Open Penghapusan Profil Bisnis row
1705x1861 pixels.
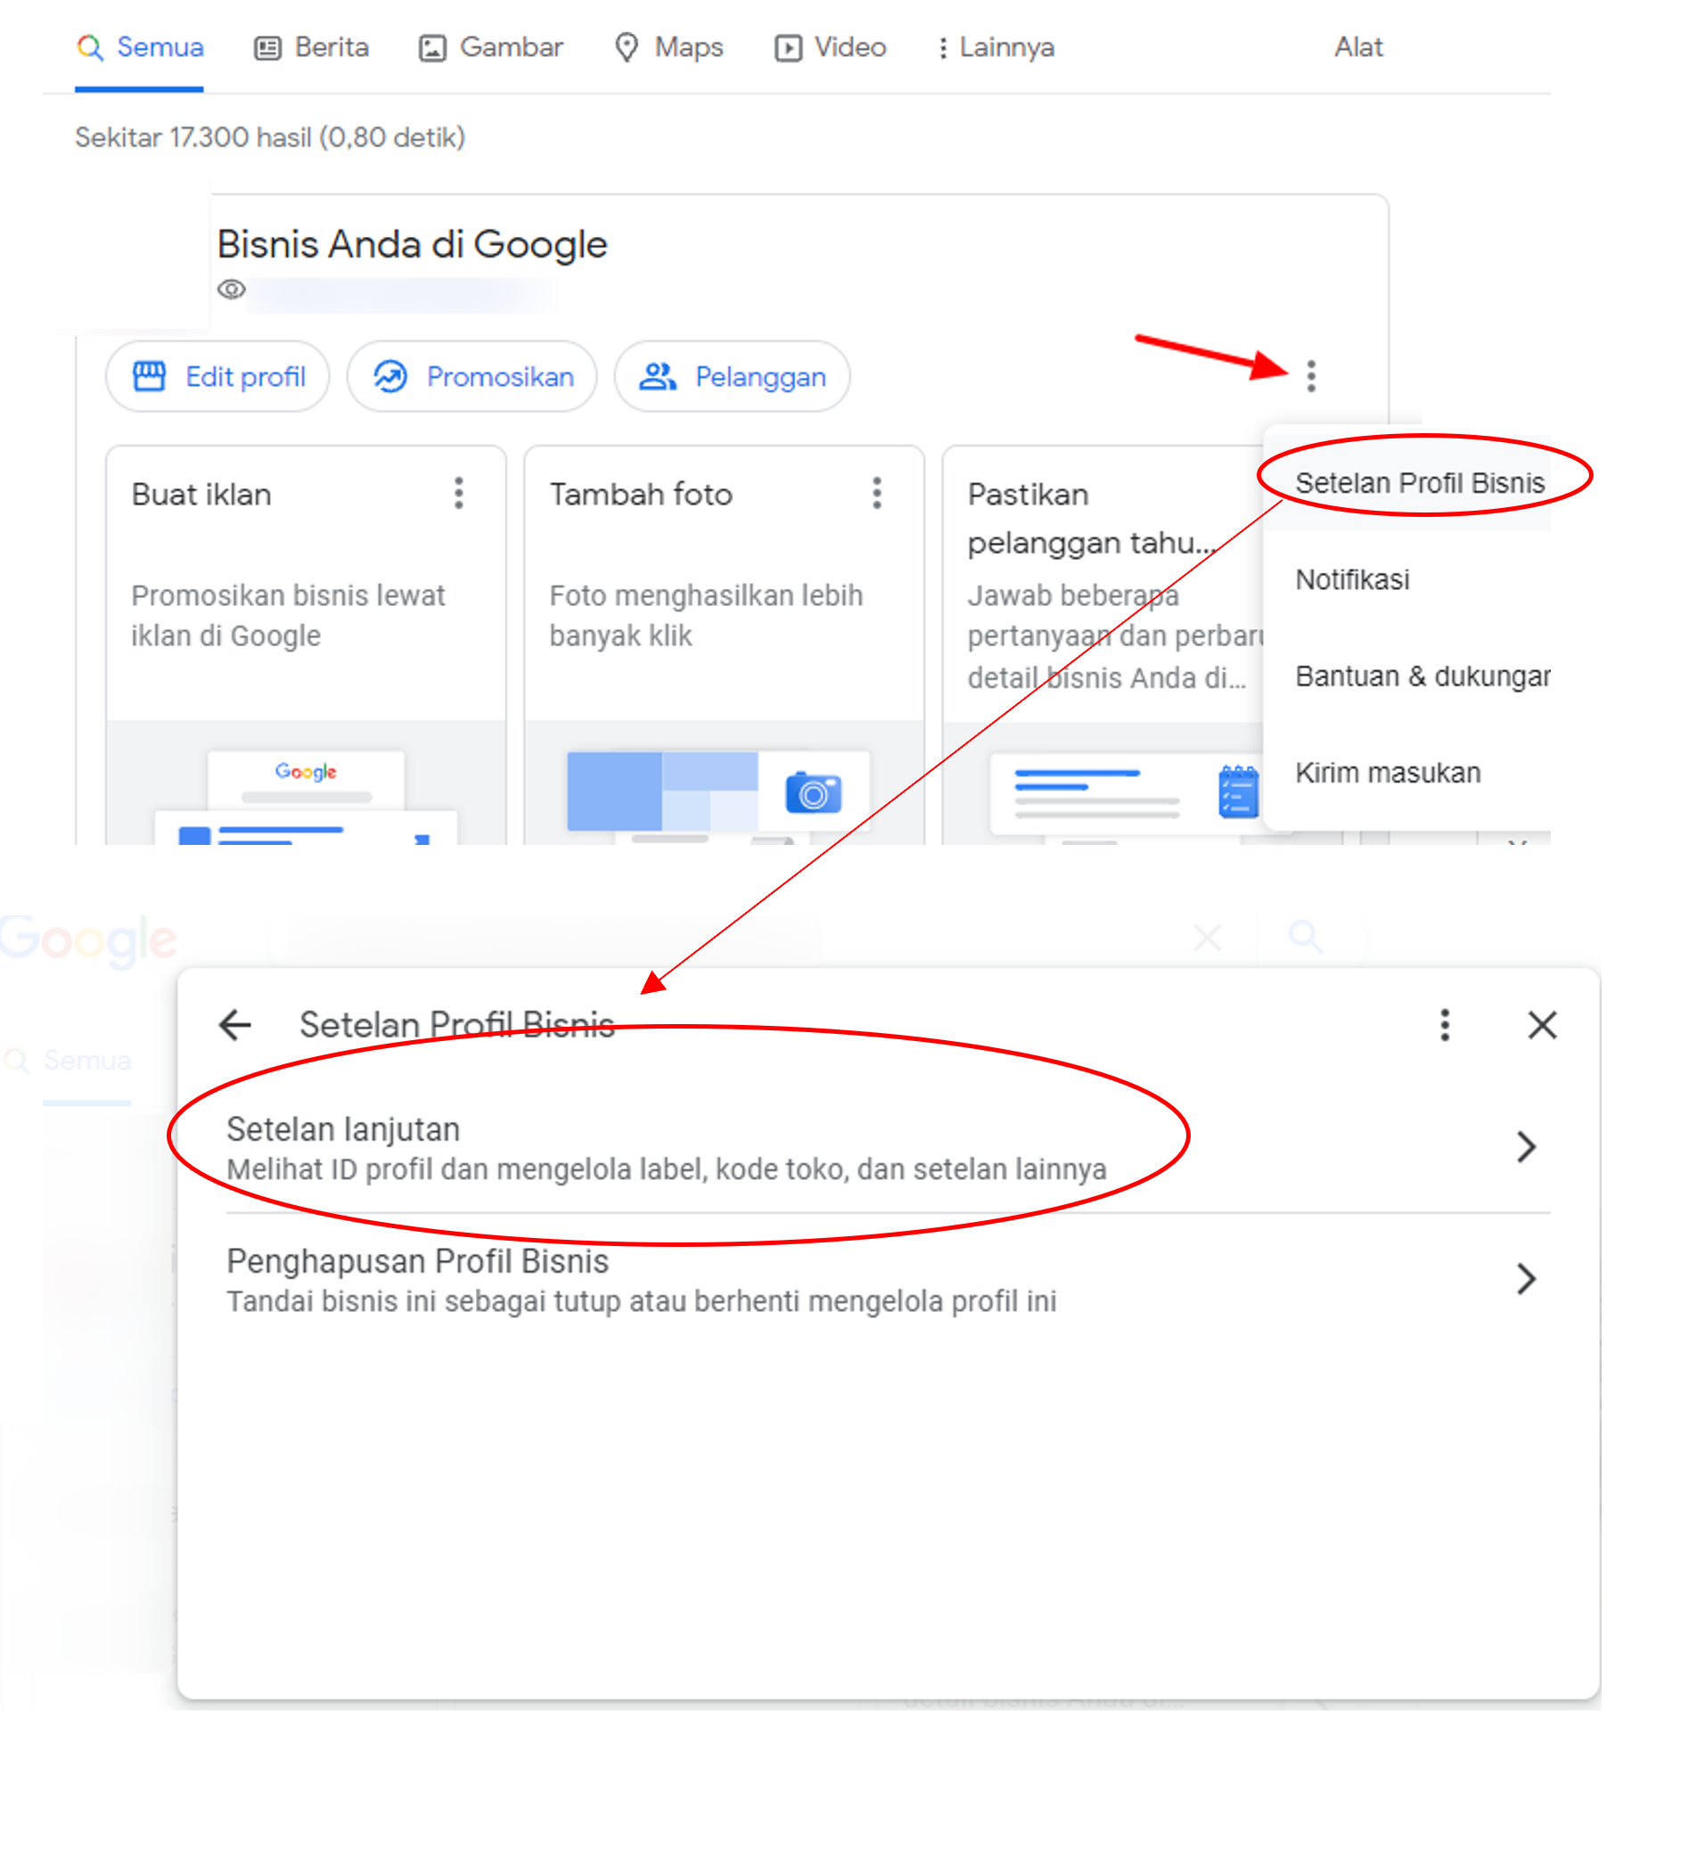coord(888,1281)
